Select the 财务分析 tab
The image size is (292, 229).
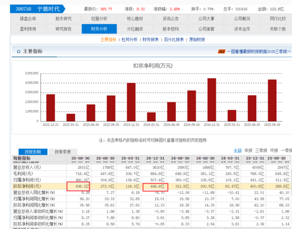pos(99,29)
